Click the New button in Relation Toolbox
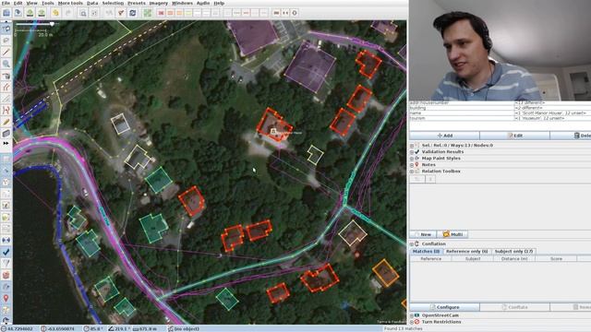This screenshot has width=591, height=332. tap(423, 234)
